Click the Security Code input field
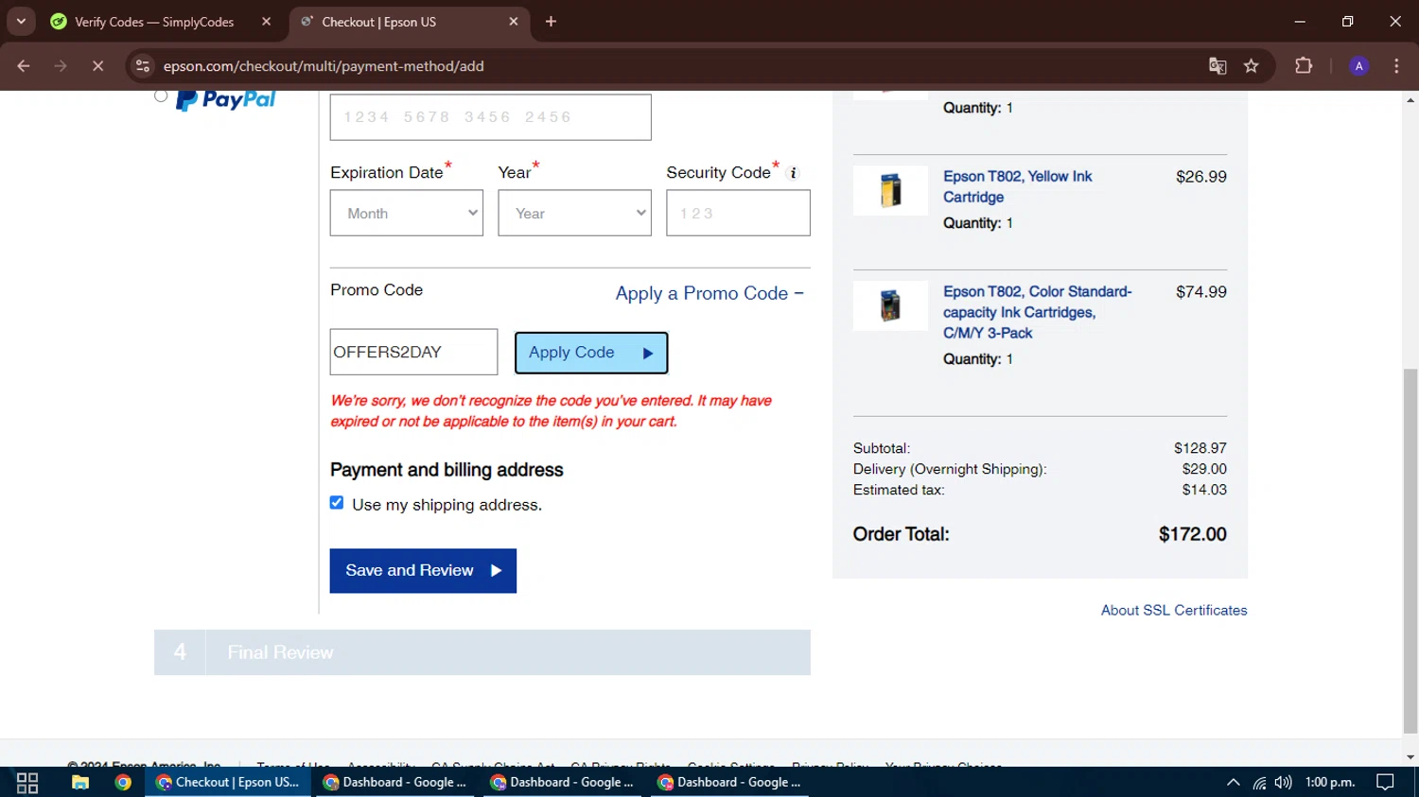The image size is (1419, 797). (738, 214)
